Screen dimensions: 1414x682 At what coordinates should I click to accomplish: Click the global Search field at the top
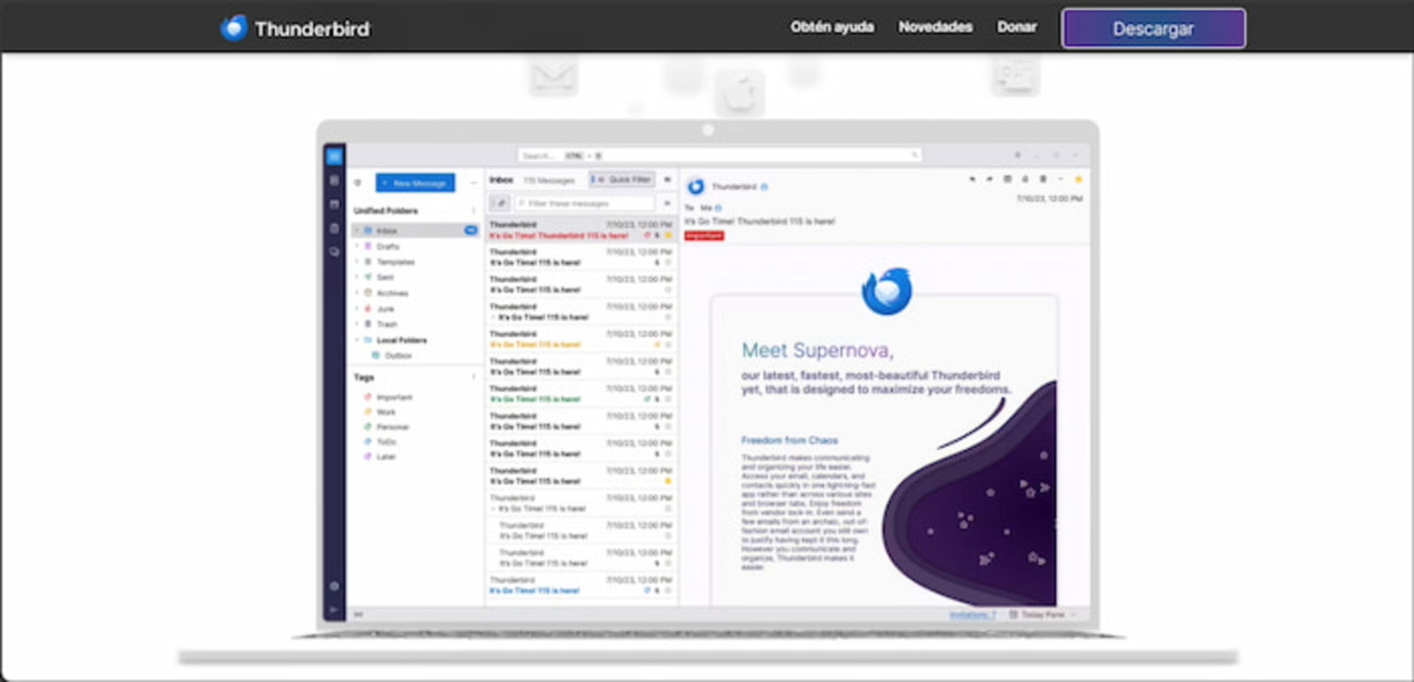(718, 155)
